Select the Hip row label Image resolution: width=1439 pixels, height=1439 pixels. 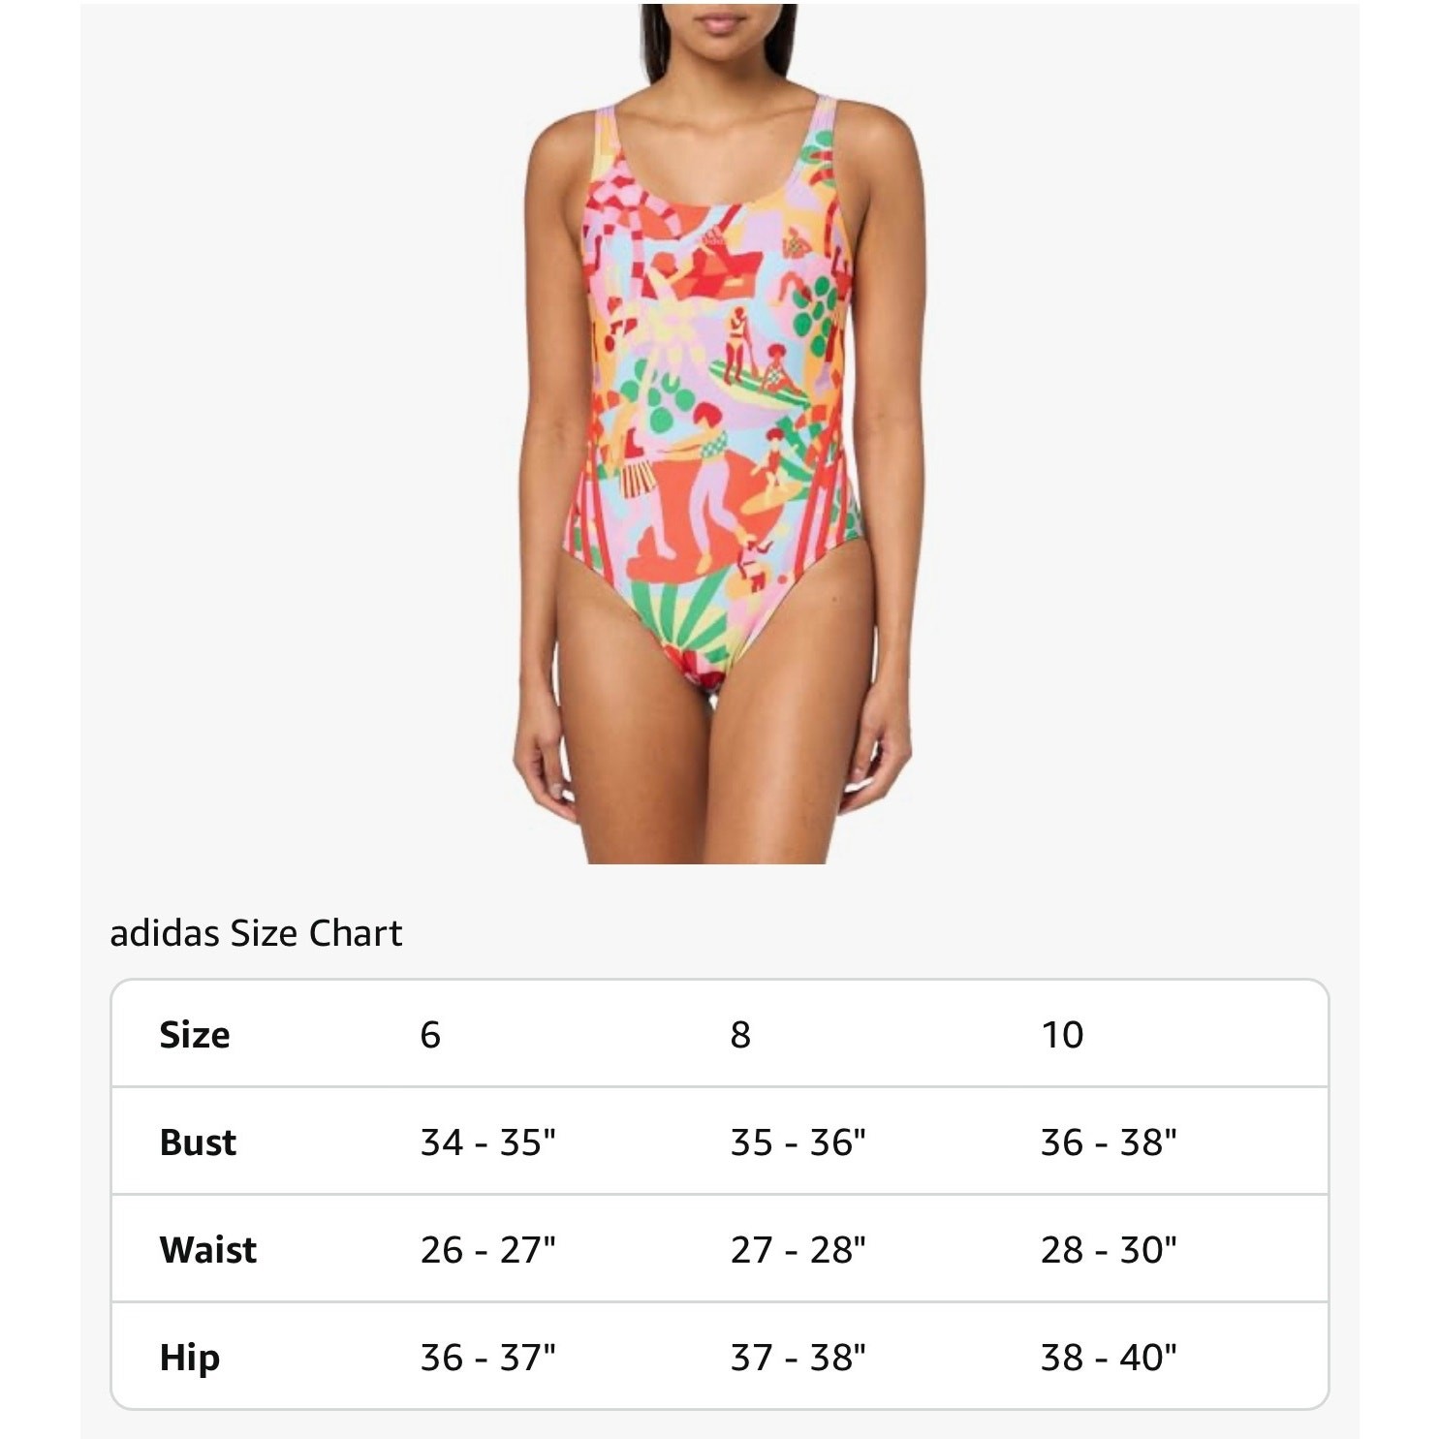190,1358
